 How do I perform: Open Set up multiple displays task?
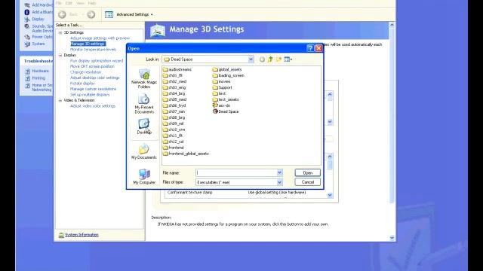point(90,95)
